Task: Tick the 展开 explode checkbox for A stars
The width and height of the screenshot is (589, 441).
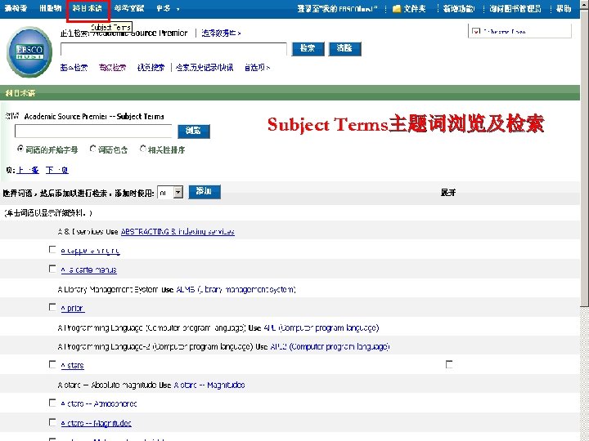Action: [x=449, y=364]
